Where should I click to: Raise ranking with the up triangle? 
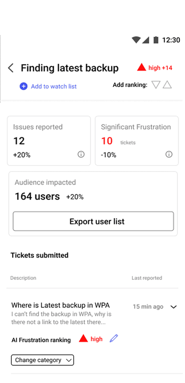click(x=167, y=85)
